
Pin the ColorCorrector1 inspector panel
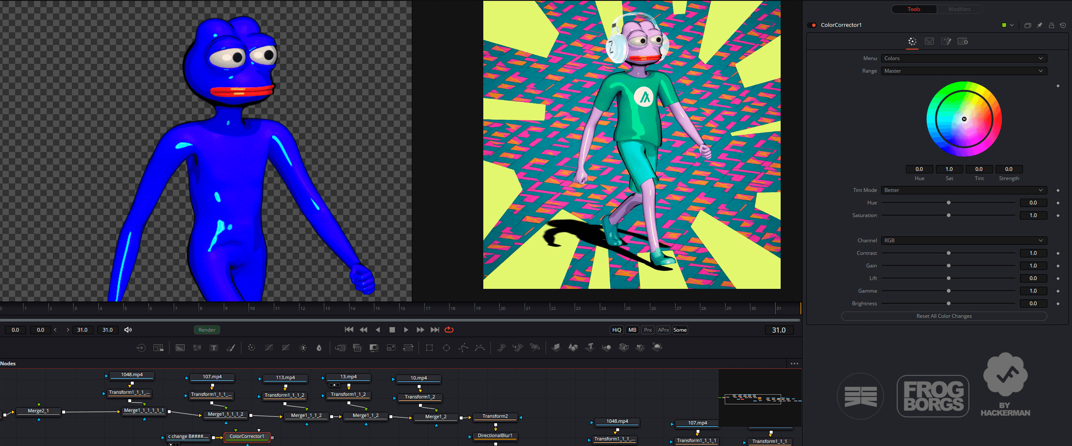1039,25
